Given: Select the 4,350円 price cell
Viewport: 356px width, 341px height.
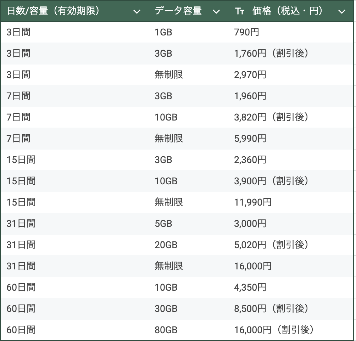Looking at the screenshot, I should tap(250, 287).
